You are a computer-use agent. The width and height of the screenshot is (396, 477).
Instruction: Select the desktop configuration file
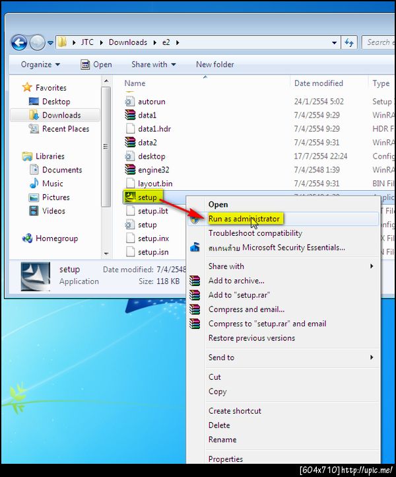pyautogui.click(x=151, y=157)
